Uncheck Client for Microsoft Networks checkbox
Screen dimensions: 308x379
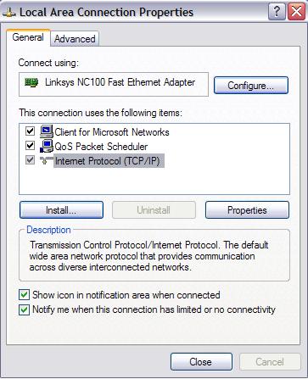point(30,131)
